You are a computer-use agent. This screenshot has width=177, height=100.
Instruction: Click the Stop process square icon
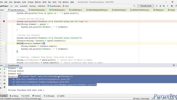click(x=167, y=6)
